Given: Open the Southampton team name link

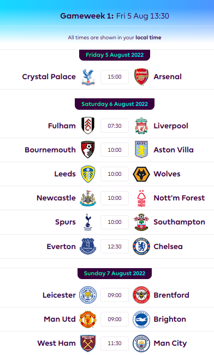Looking at the screenshot, I should [x=180, y=222].
